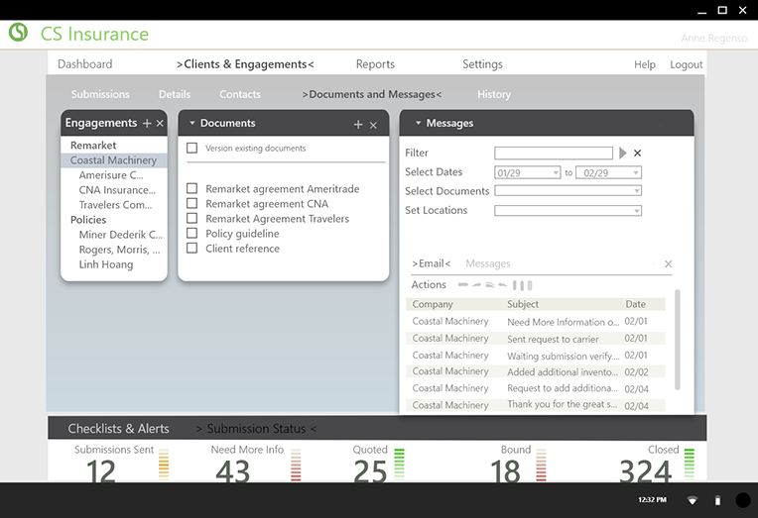Check the Wi-Fi icon in system tray
758x518 pixels.
pos(692,500)
